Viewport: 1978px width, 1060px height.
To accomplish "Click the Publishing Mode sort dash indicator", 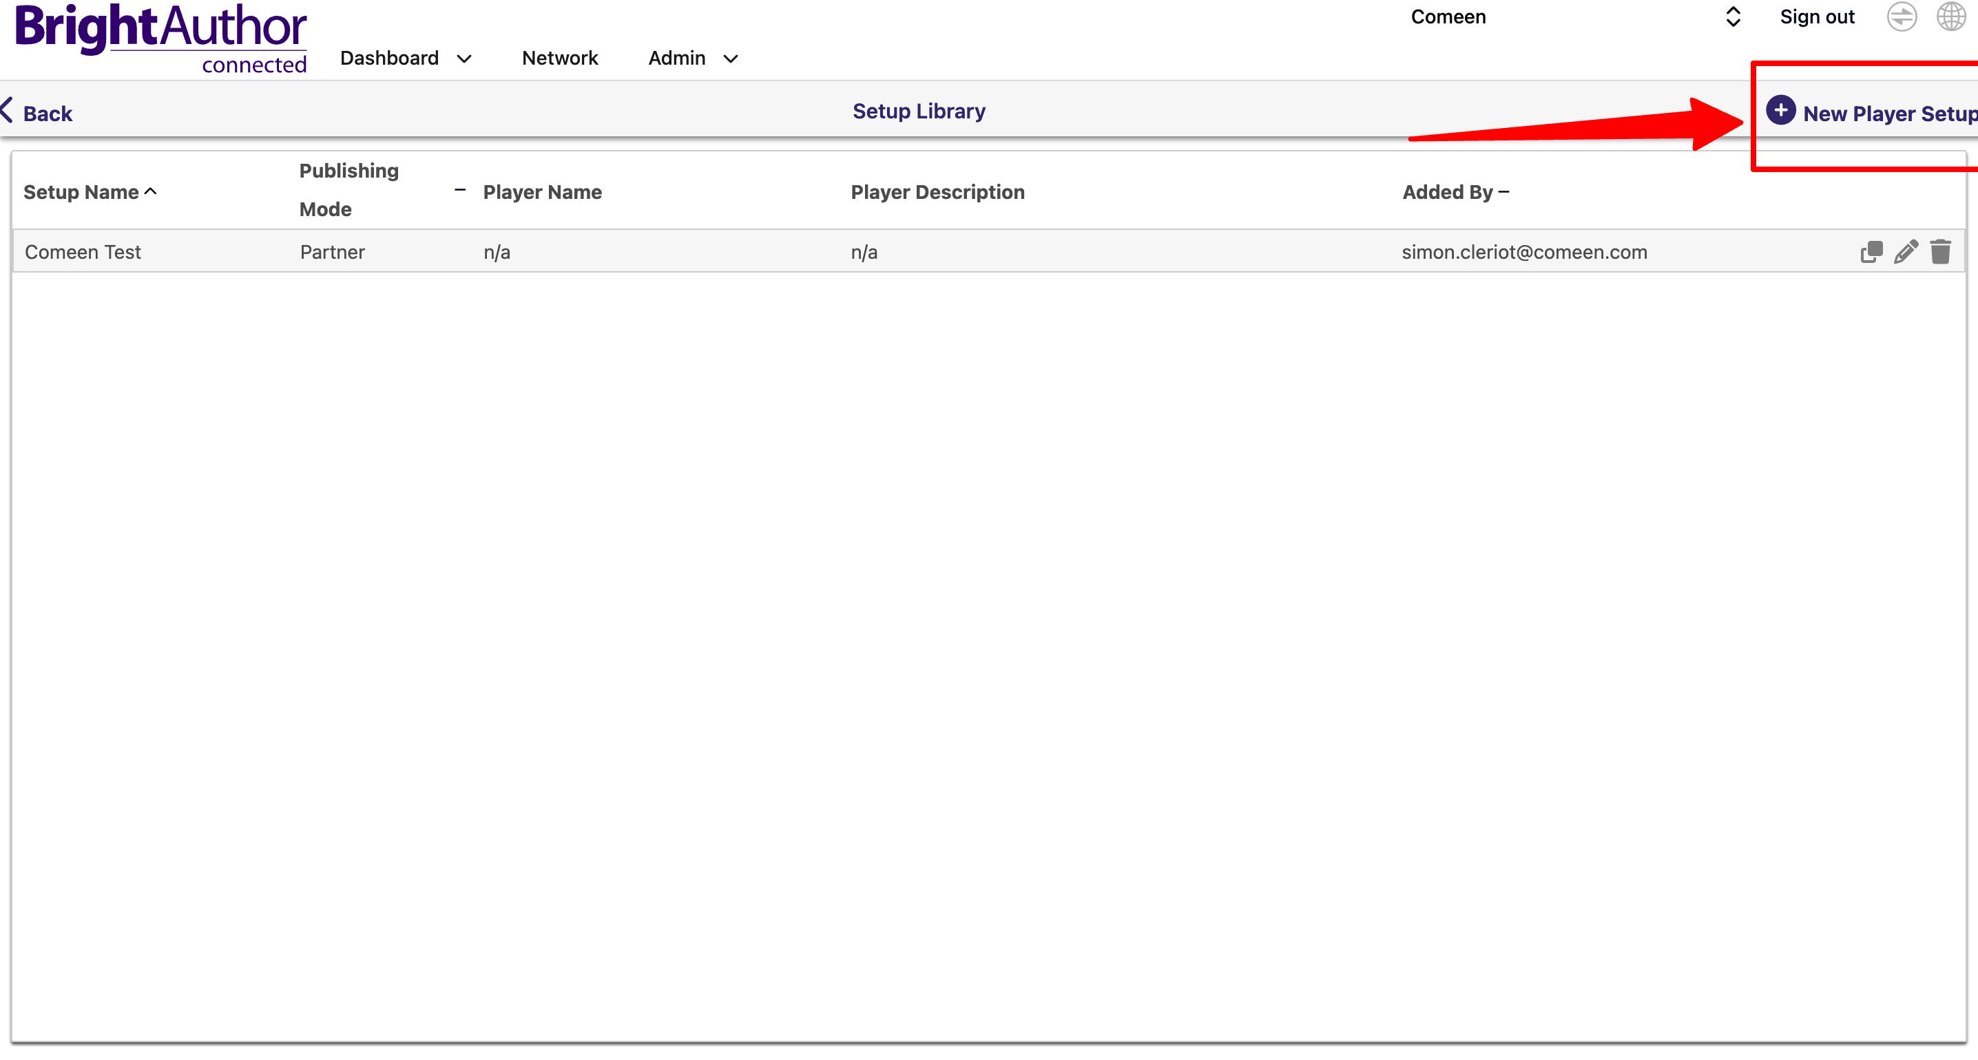I will (x=460, y=189).
